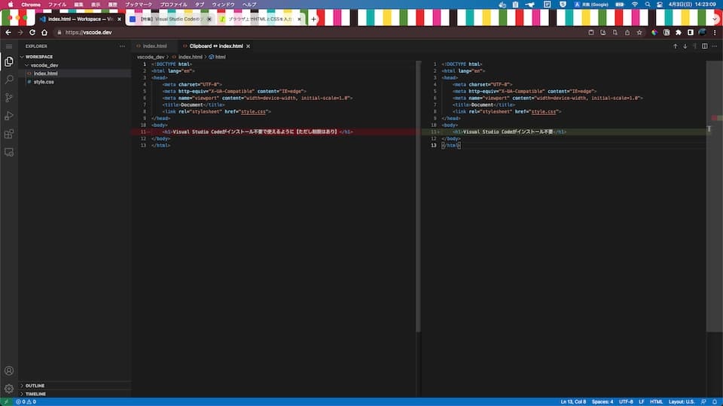Open the ウィンドウ menu
Viewport: 723px width, 406px height.
coord(223,5)
